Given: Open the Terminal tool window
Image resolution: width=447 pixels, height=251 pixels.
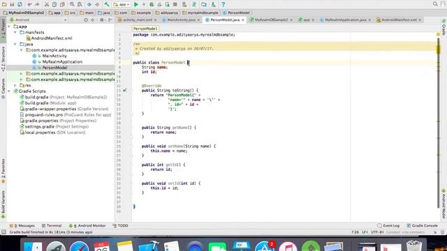Looking at the screenshot, I should [x=52, y=226].
